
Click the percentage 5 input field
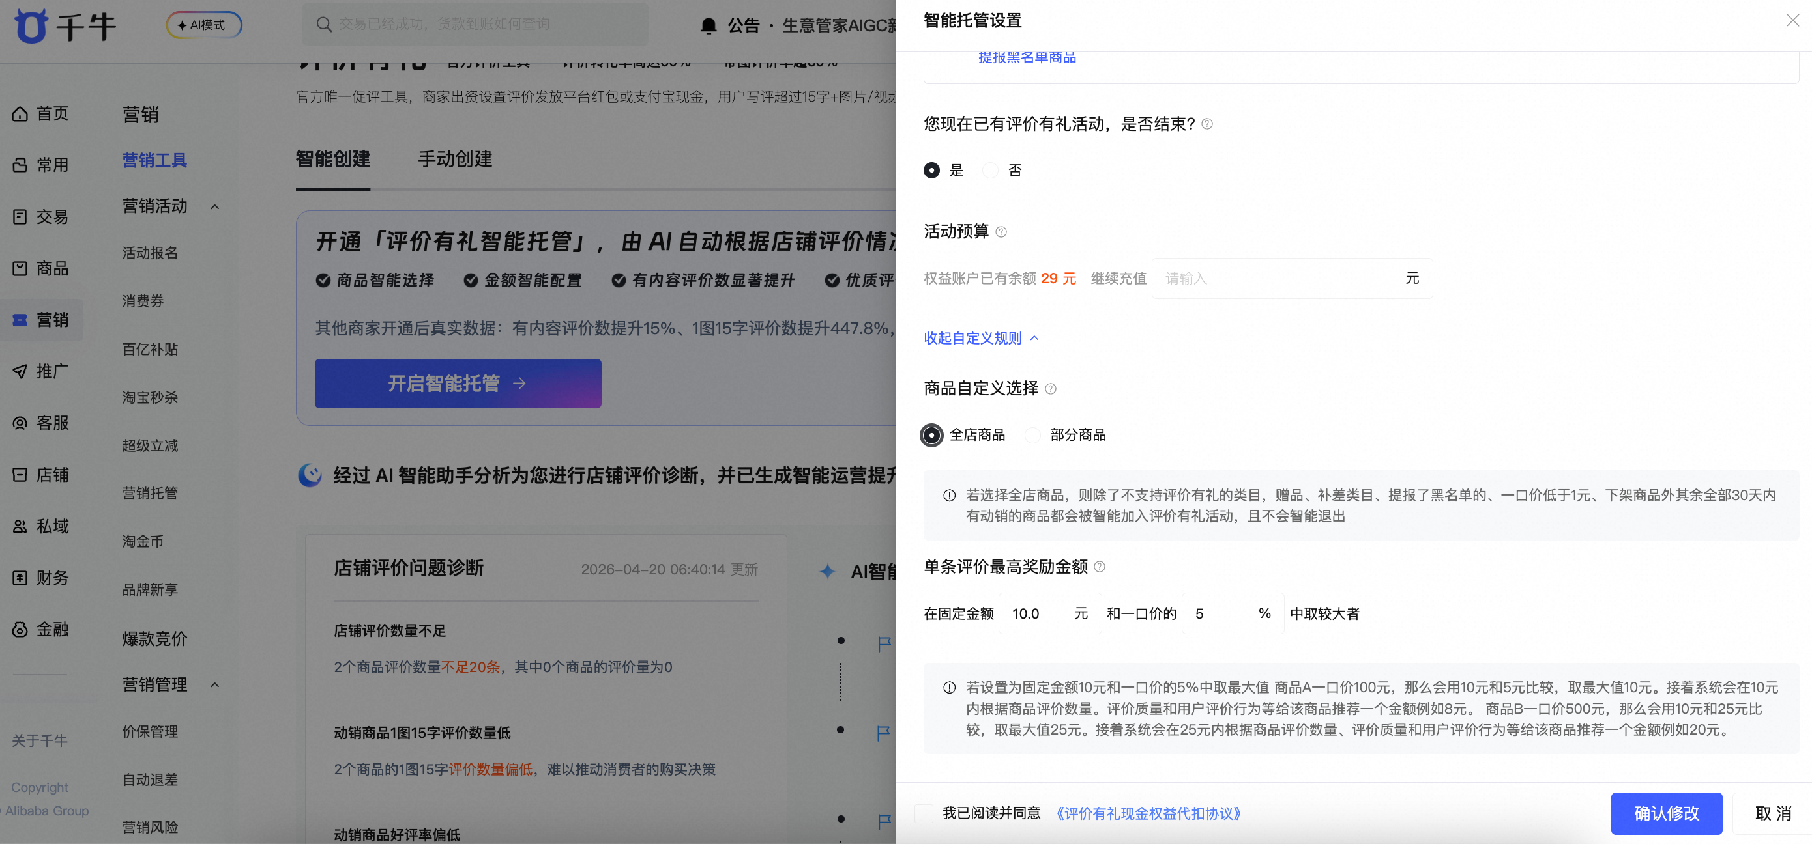1233,614
